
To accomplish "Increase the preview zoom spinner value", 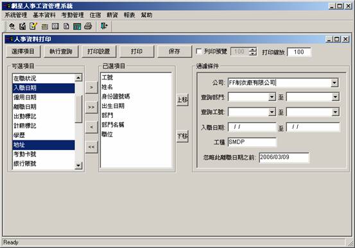I will [253, 50].
